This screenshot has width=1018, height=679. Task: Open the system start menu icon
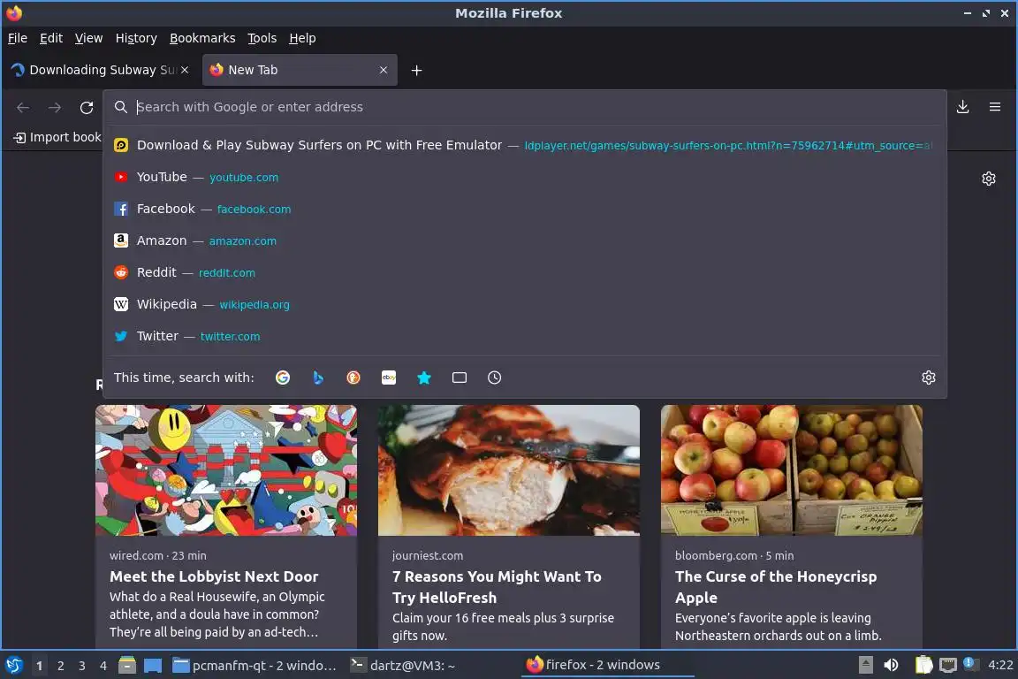click(14, 665)
